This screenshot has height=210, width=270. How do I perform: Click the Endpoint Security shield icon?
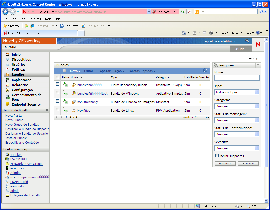(8, 104)
